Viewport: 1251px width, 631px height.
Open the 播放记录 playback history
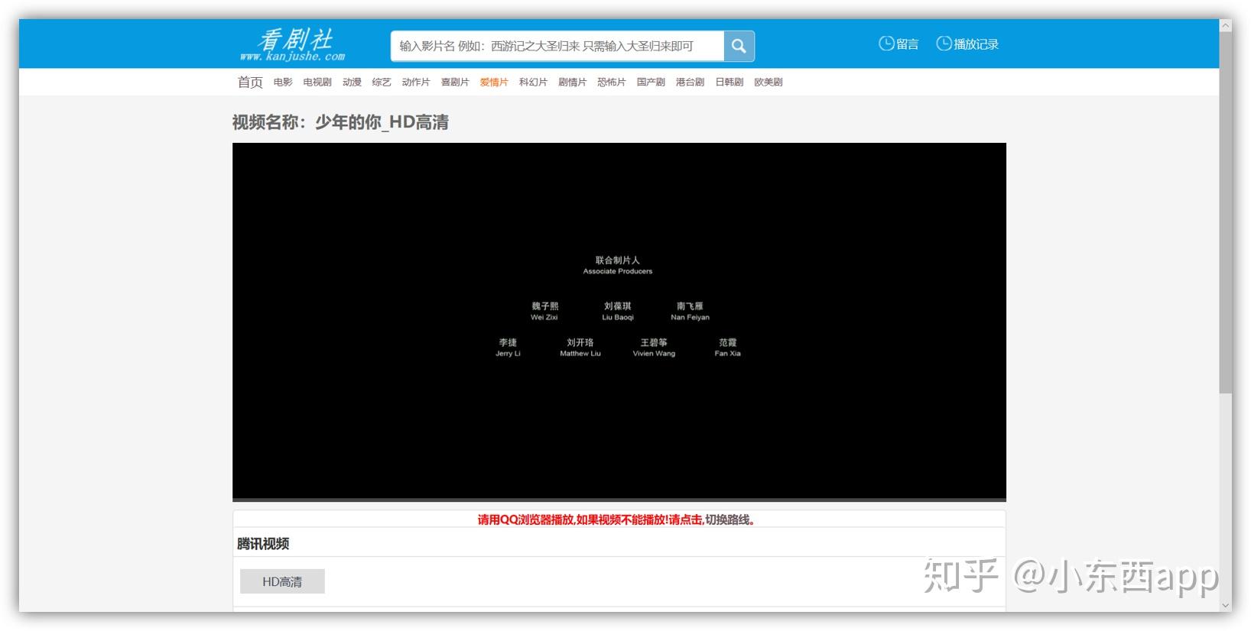(x=976, y=44)
